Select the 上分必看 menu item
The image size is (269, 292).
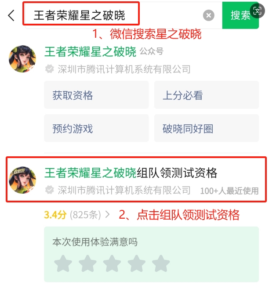pos(206,95)
